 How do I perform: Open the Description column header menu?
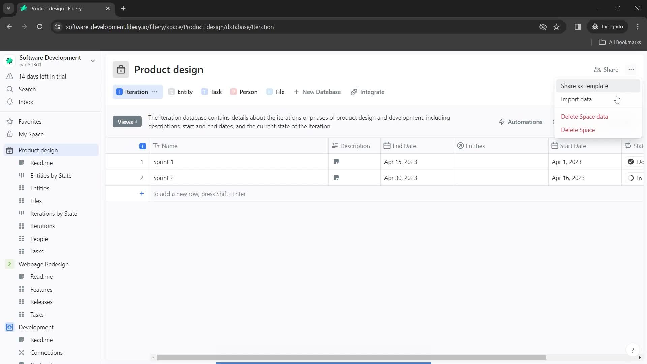355,146
